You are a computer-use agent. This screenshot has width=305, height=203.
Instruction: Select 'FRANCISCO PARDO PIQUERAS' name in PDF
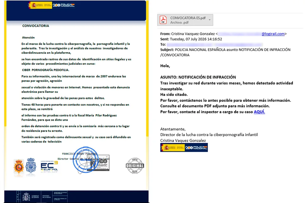point(80,154)
